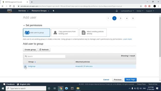The width and height of the screenshot is (161, 91).
Task: Open the Windows Start menu
Action: [3, 88]
